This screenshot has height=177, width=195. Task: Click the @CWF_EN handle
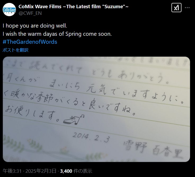(x=30, y=13)
